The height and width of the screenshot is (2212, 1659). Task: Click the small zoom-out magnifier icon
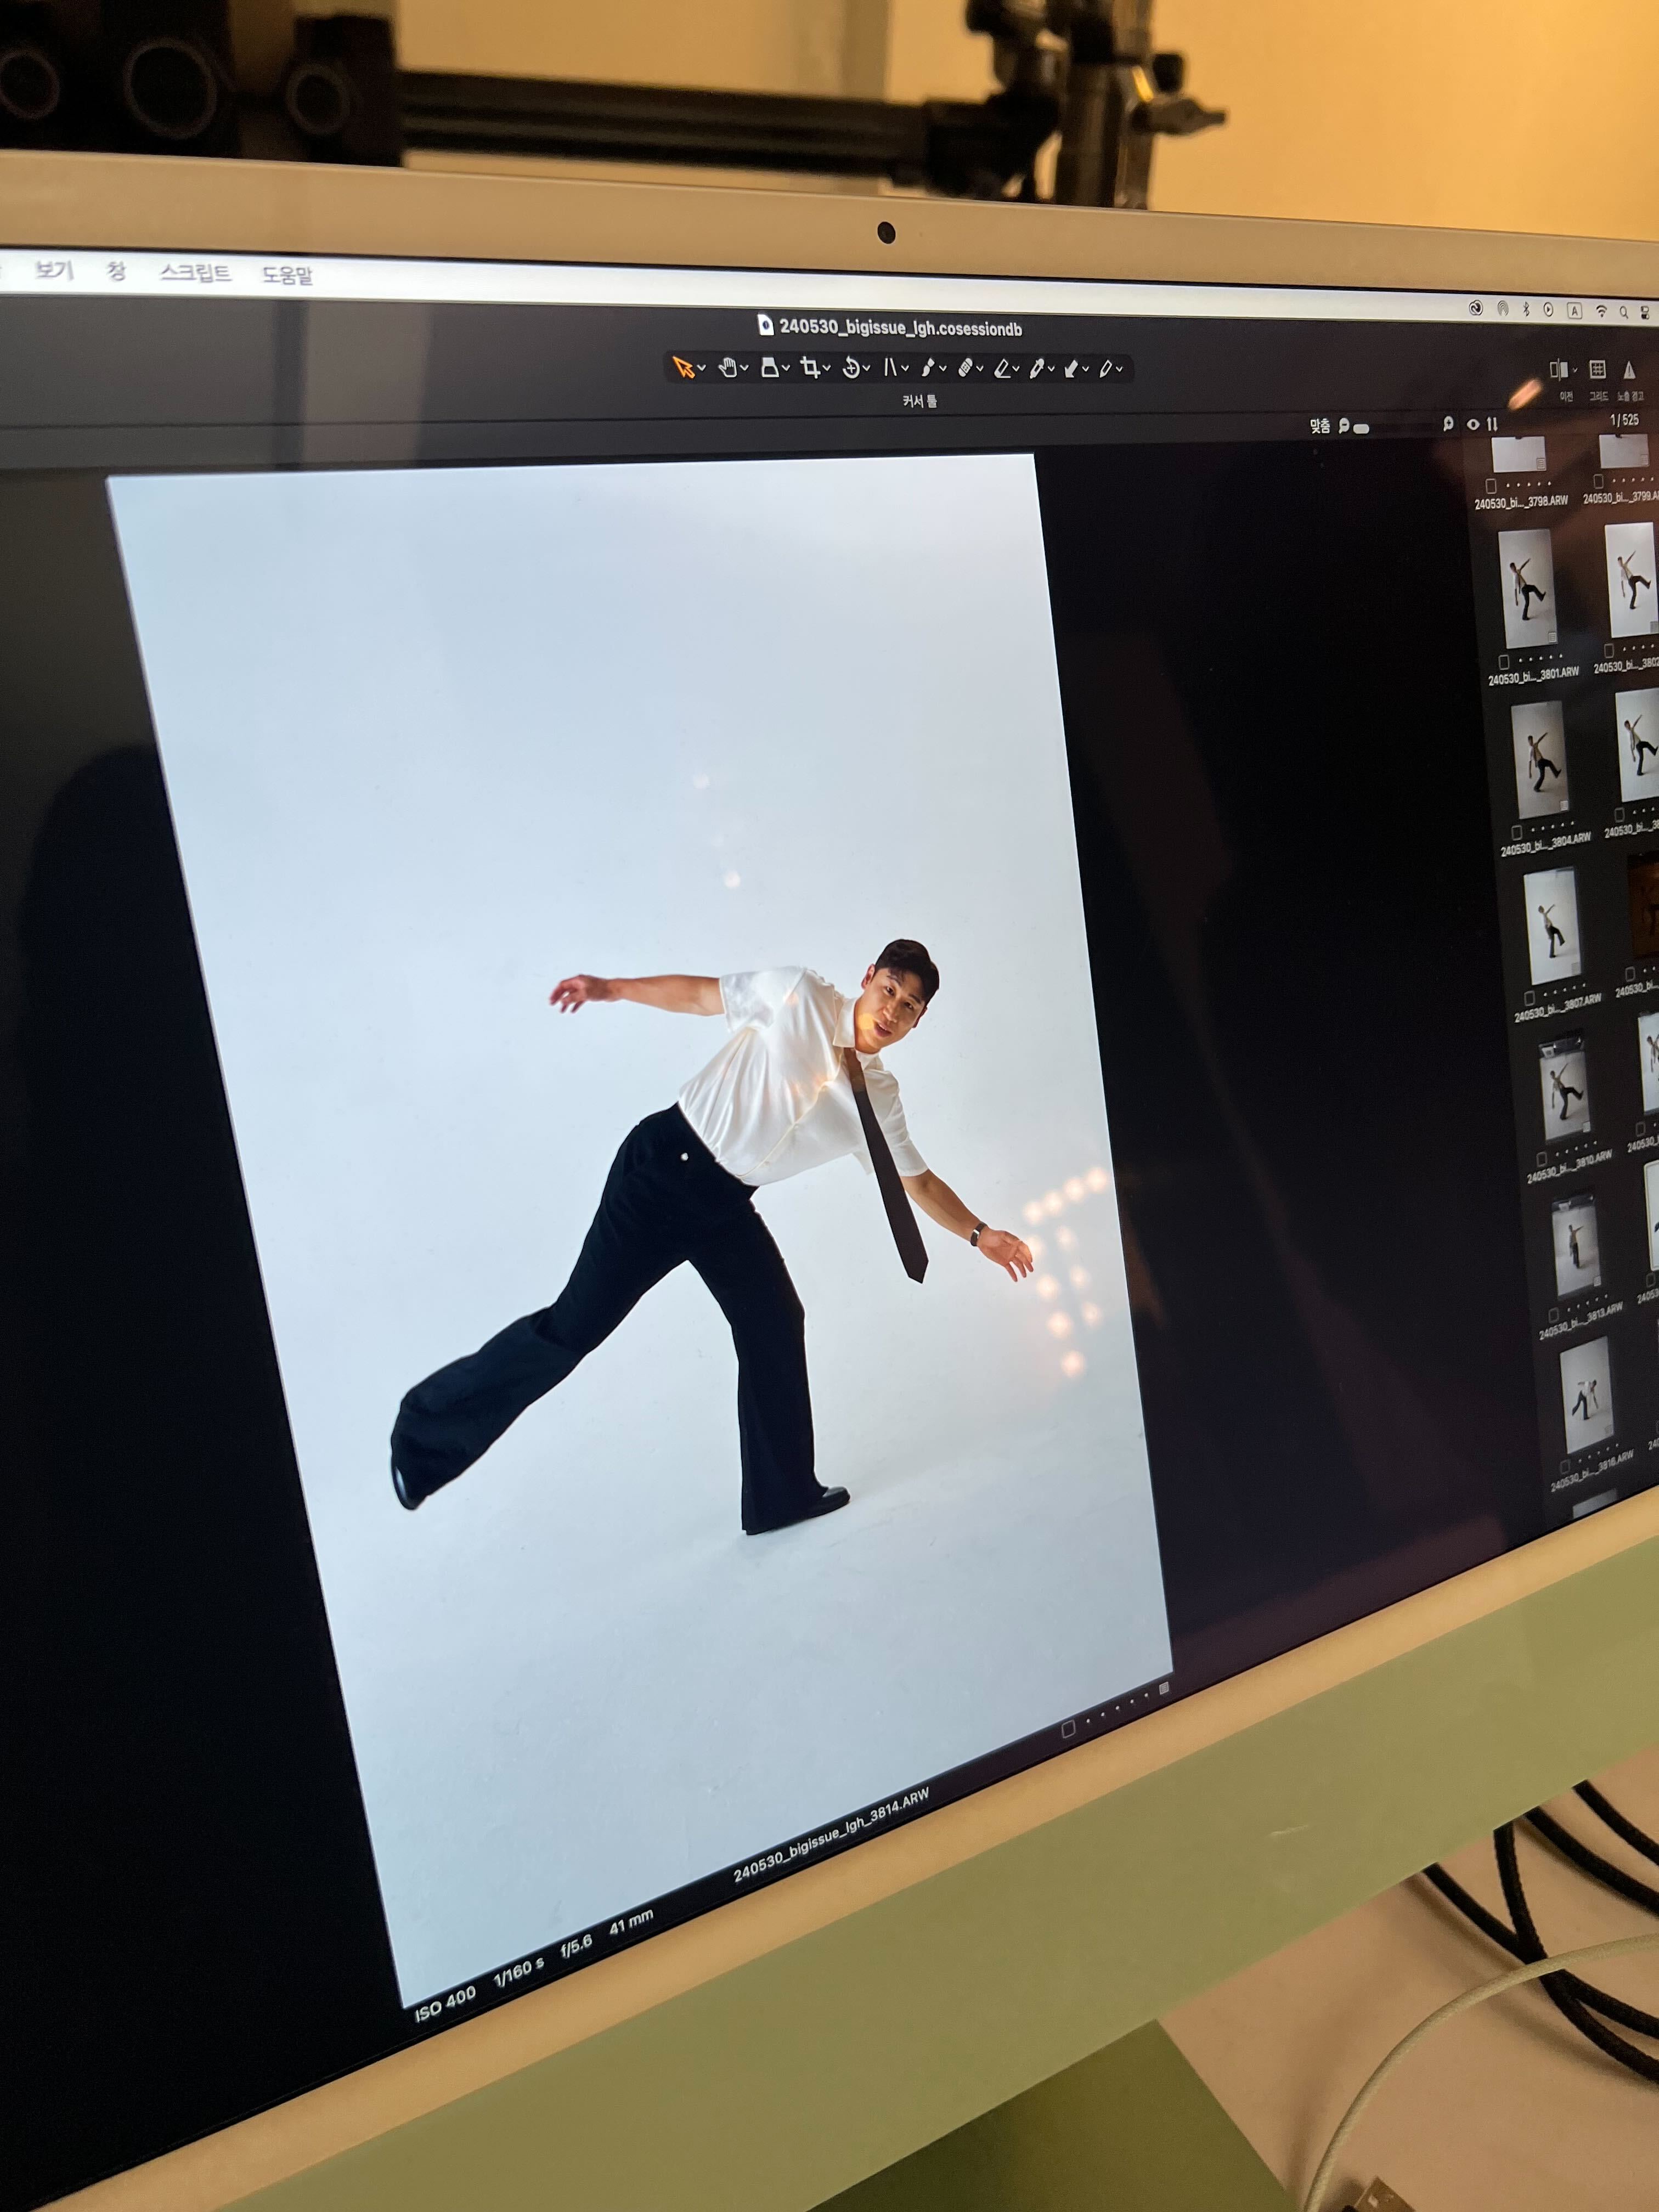pyautogui.click(x=1344, y=426)
